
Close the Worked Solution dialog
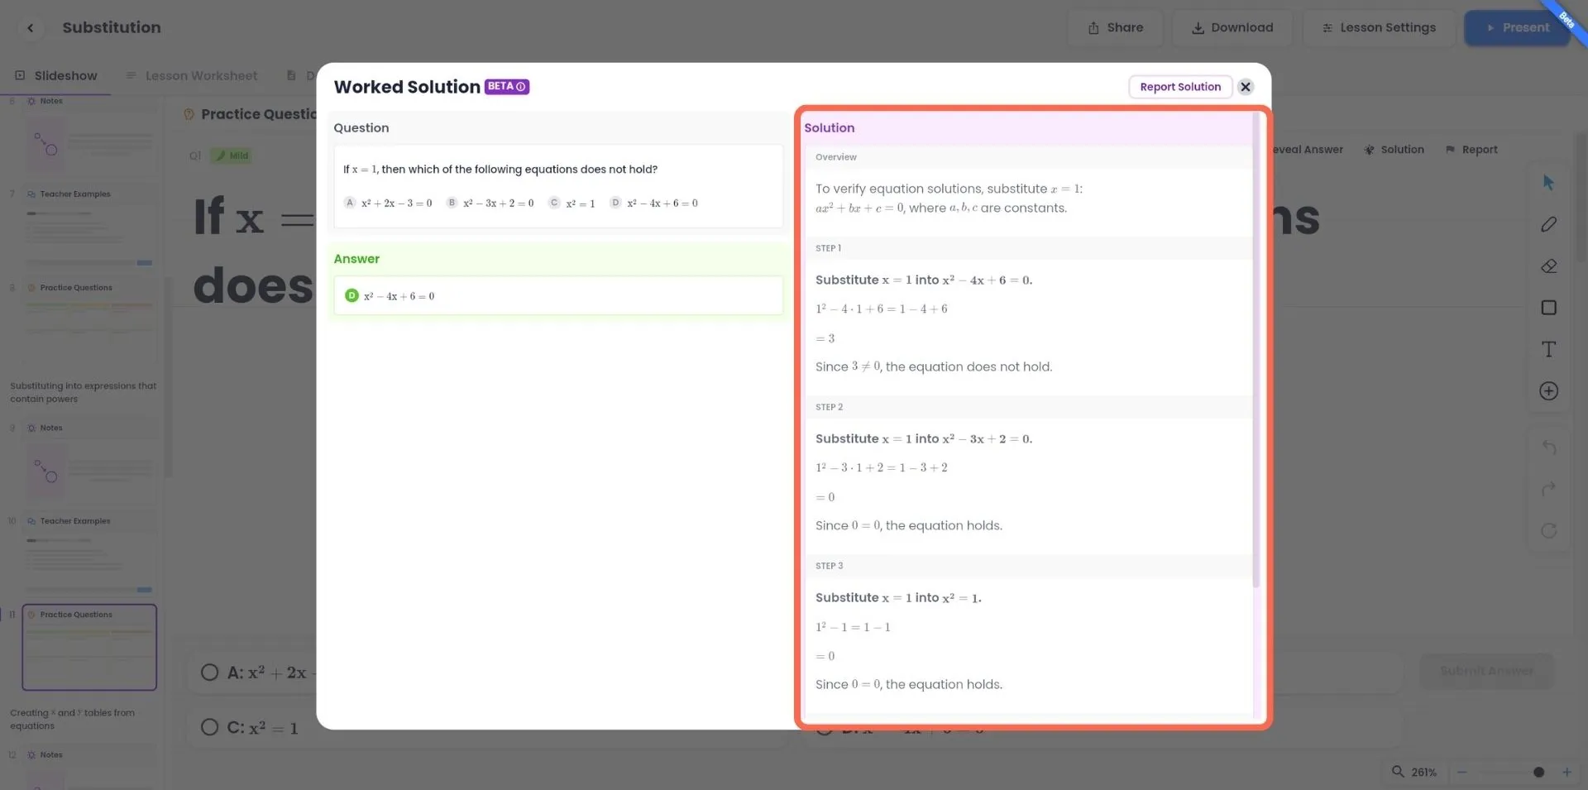click(1245, 87)
